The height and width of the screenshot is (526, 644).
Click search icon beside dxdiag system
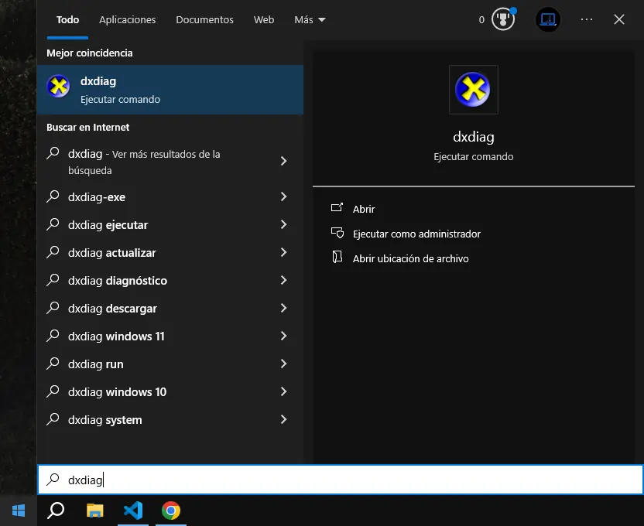click(53, 420)
